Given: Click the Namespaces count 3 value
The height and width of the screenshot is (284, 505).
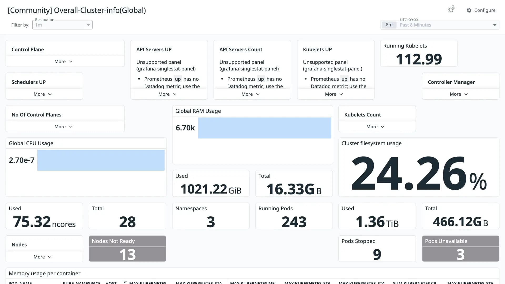Looking at the screenshot, I should [x=211, y=222].
